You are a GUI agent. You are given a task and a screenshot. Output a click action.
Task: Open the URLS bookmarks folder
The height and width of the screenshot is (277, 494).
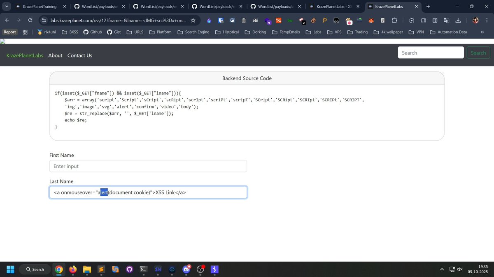pyautogui.click(x=135, y=32)
